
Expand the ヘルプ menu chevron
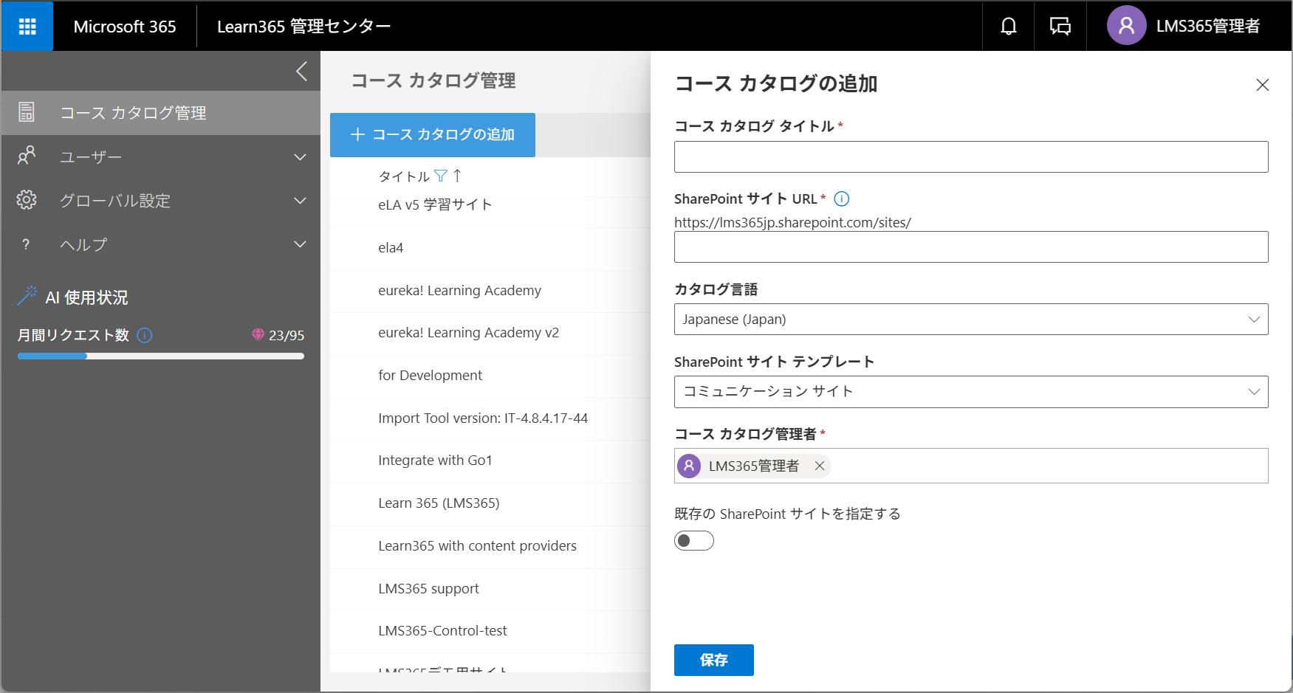pyautogui.click(x=300, y=244)
